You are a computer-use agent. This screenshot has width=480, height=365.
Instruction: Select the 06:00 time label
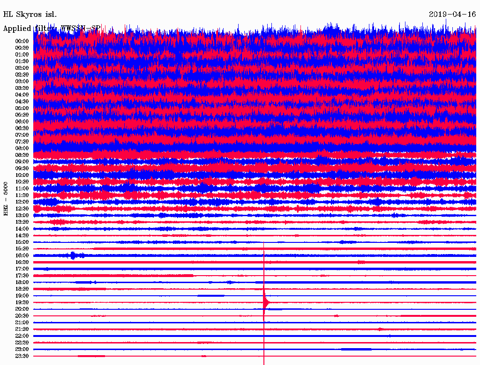coord(22,122)
